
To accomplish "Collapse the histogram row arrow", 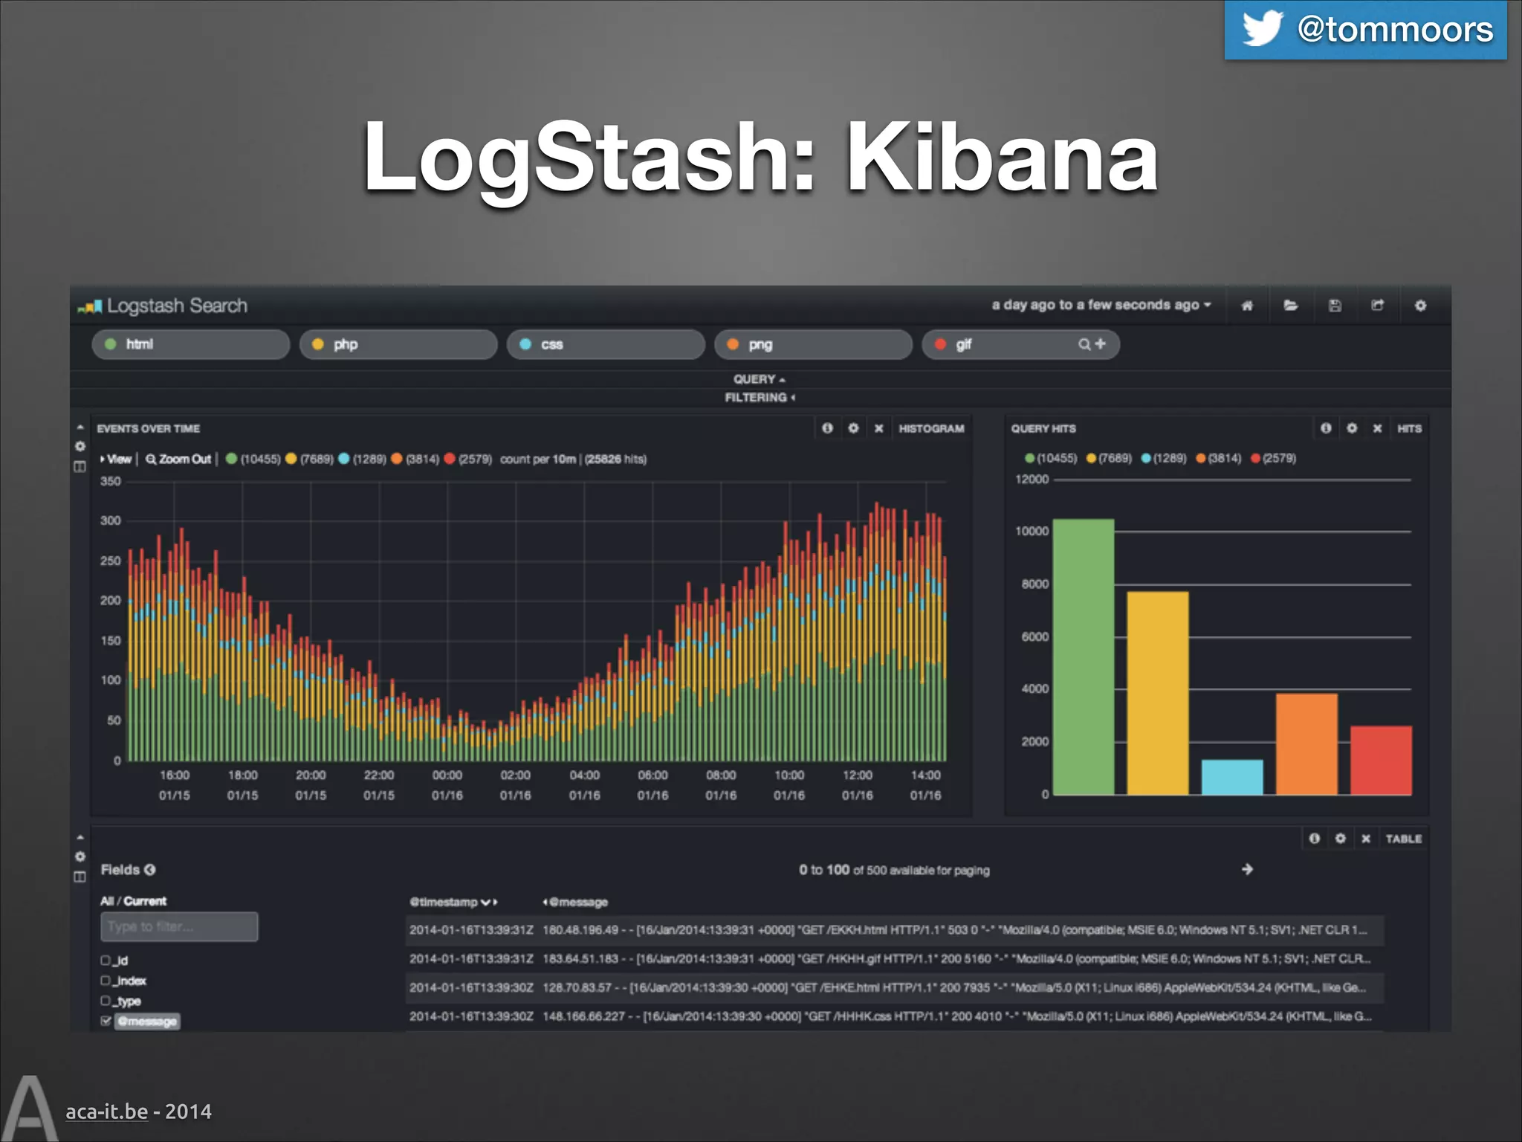I will click(x=80, y=428).
